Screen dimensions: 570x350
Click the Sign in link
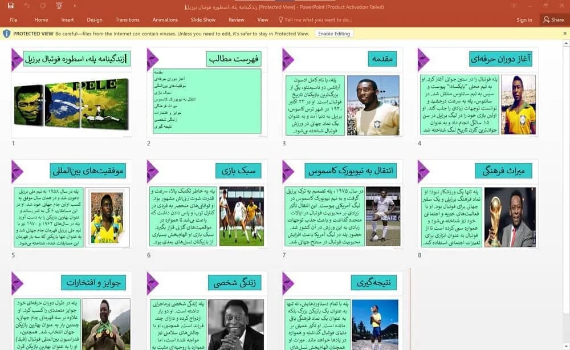point(524,20)
